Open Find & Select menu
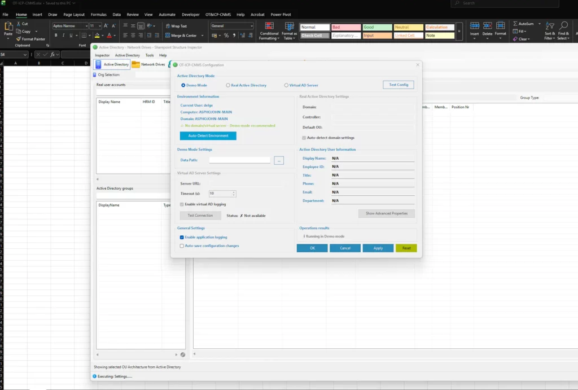This screenshot has height=390, width=578. click(563, 31)
